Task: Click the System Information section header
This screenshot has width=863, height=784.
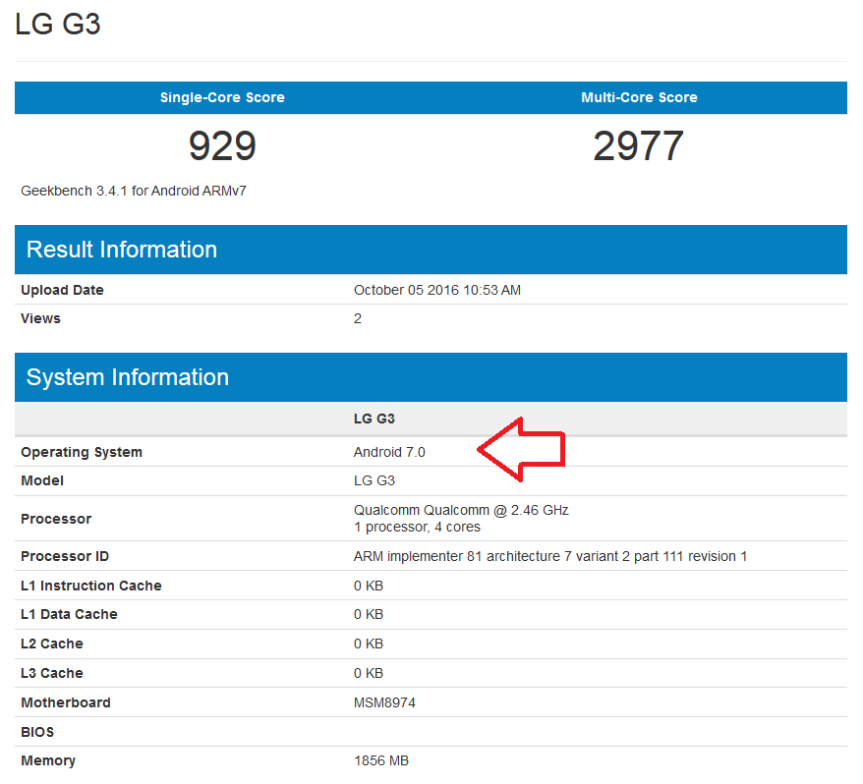Action: point(127,377)
